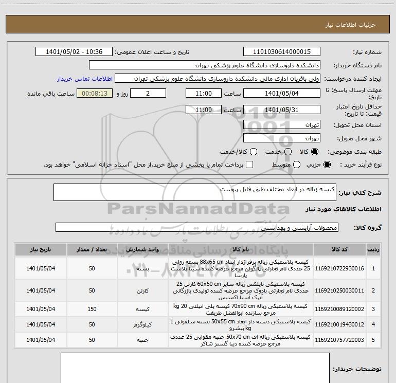396x383 pixels.
Task: Select the کالا/خدمت radio button
Action: click(x=254, y=152)
